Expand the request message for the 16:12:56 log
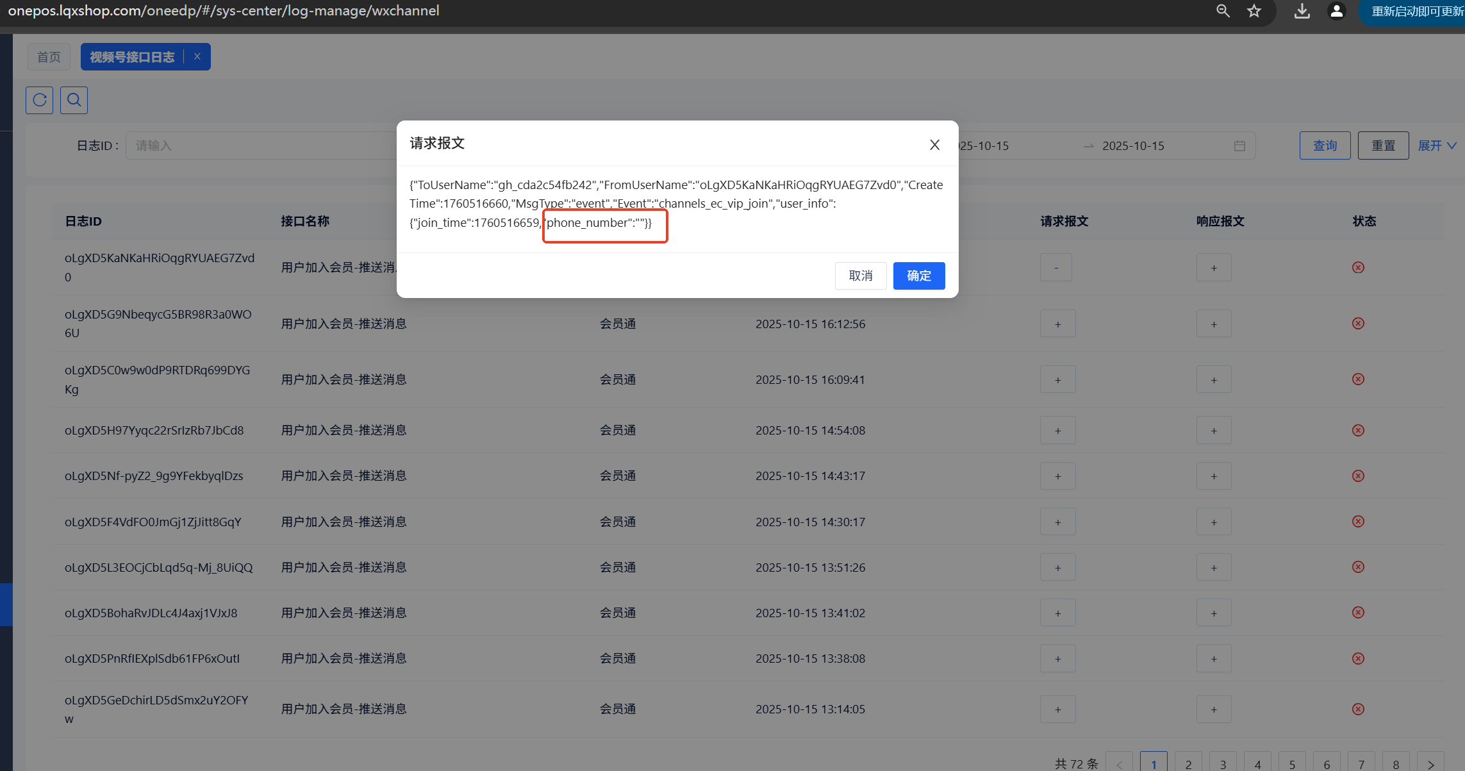This screenshot has width=1465, height=771. tap(1057, 324)
